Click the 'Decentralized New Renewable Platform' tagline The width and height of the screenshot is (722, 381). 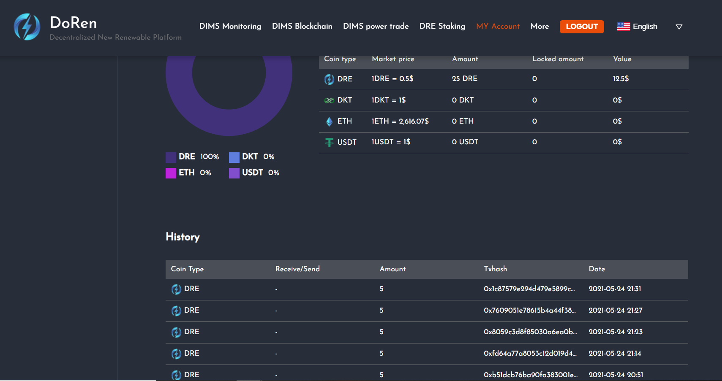tap(116, 37)
